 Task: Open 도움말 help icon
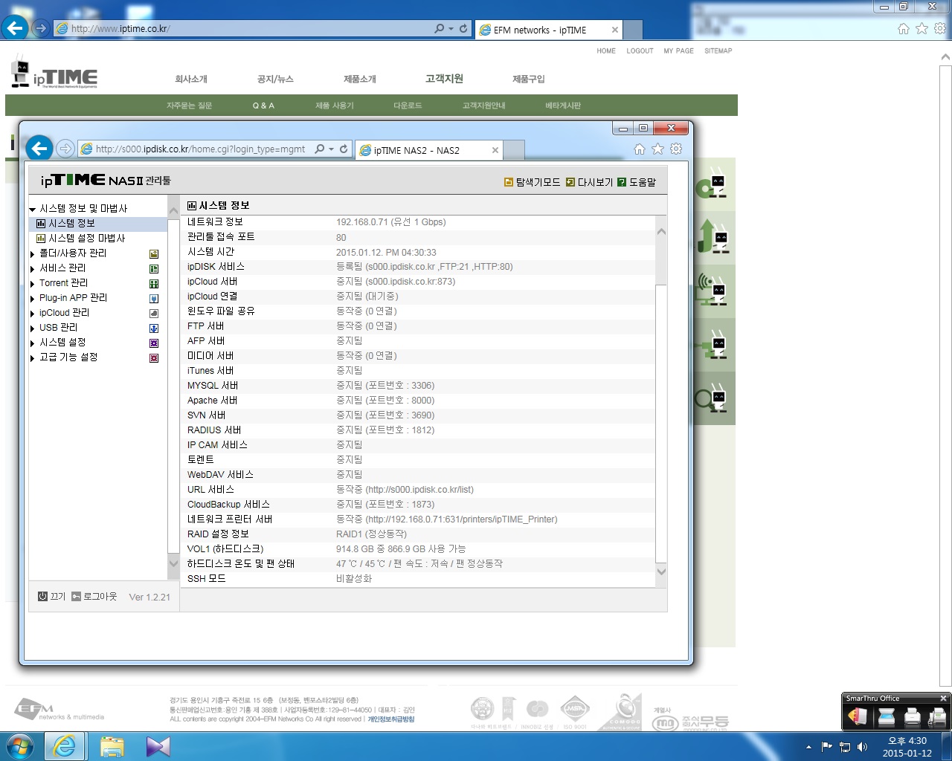click(x=622, y=182)
